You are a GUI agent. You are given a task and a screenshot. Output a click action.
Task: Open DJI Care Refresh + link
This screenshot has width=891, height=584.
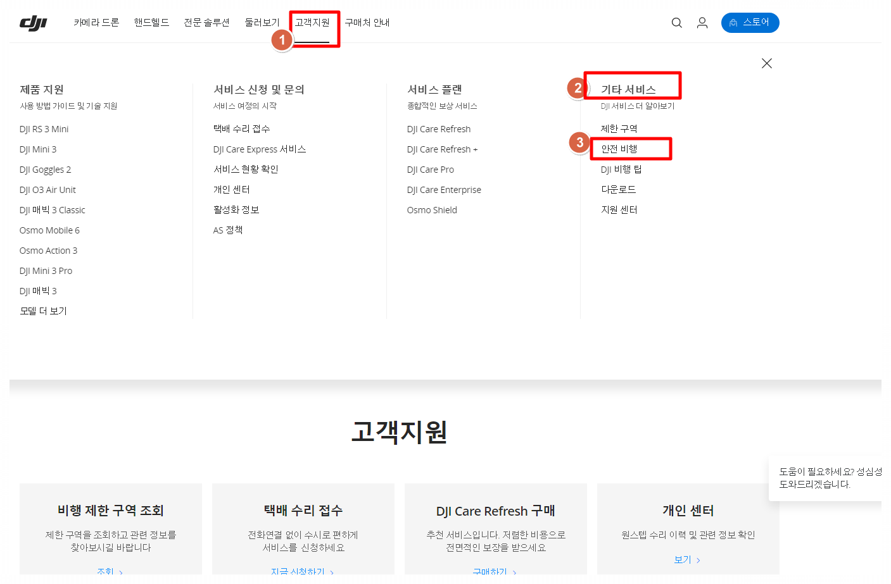(x=442, y=149)
